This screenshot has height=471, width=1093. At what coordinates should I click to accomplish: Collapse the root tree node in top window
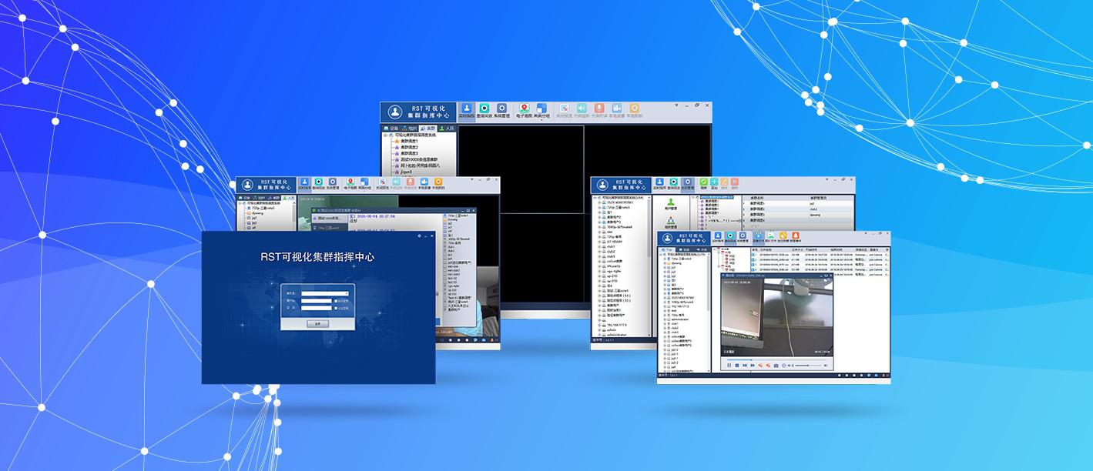pyautogui.click(x=385, y=135)
